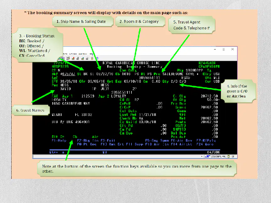The width and height of the screenshot is (271, 203).
Task: Click the blue display screen toolbar icon
Action: click(63, 59)
